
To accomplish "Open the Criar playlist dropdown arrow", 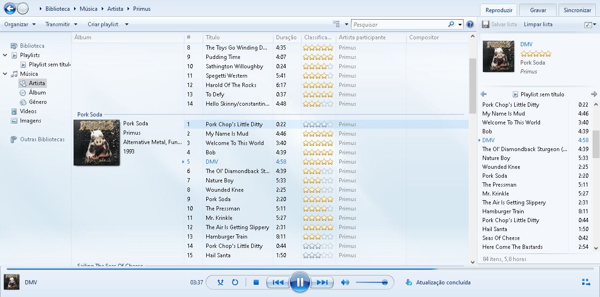I will pos(127,24).
